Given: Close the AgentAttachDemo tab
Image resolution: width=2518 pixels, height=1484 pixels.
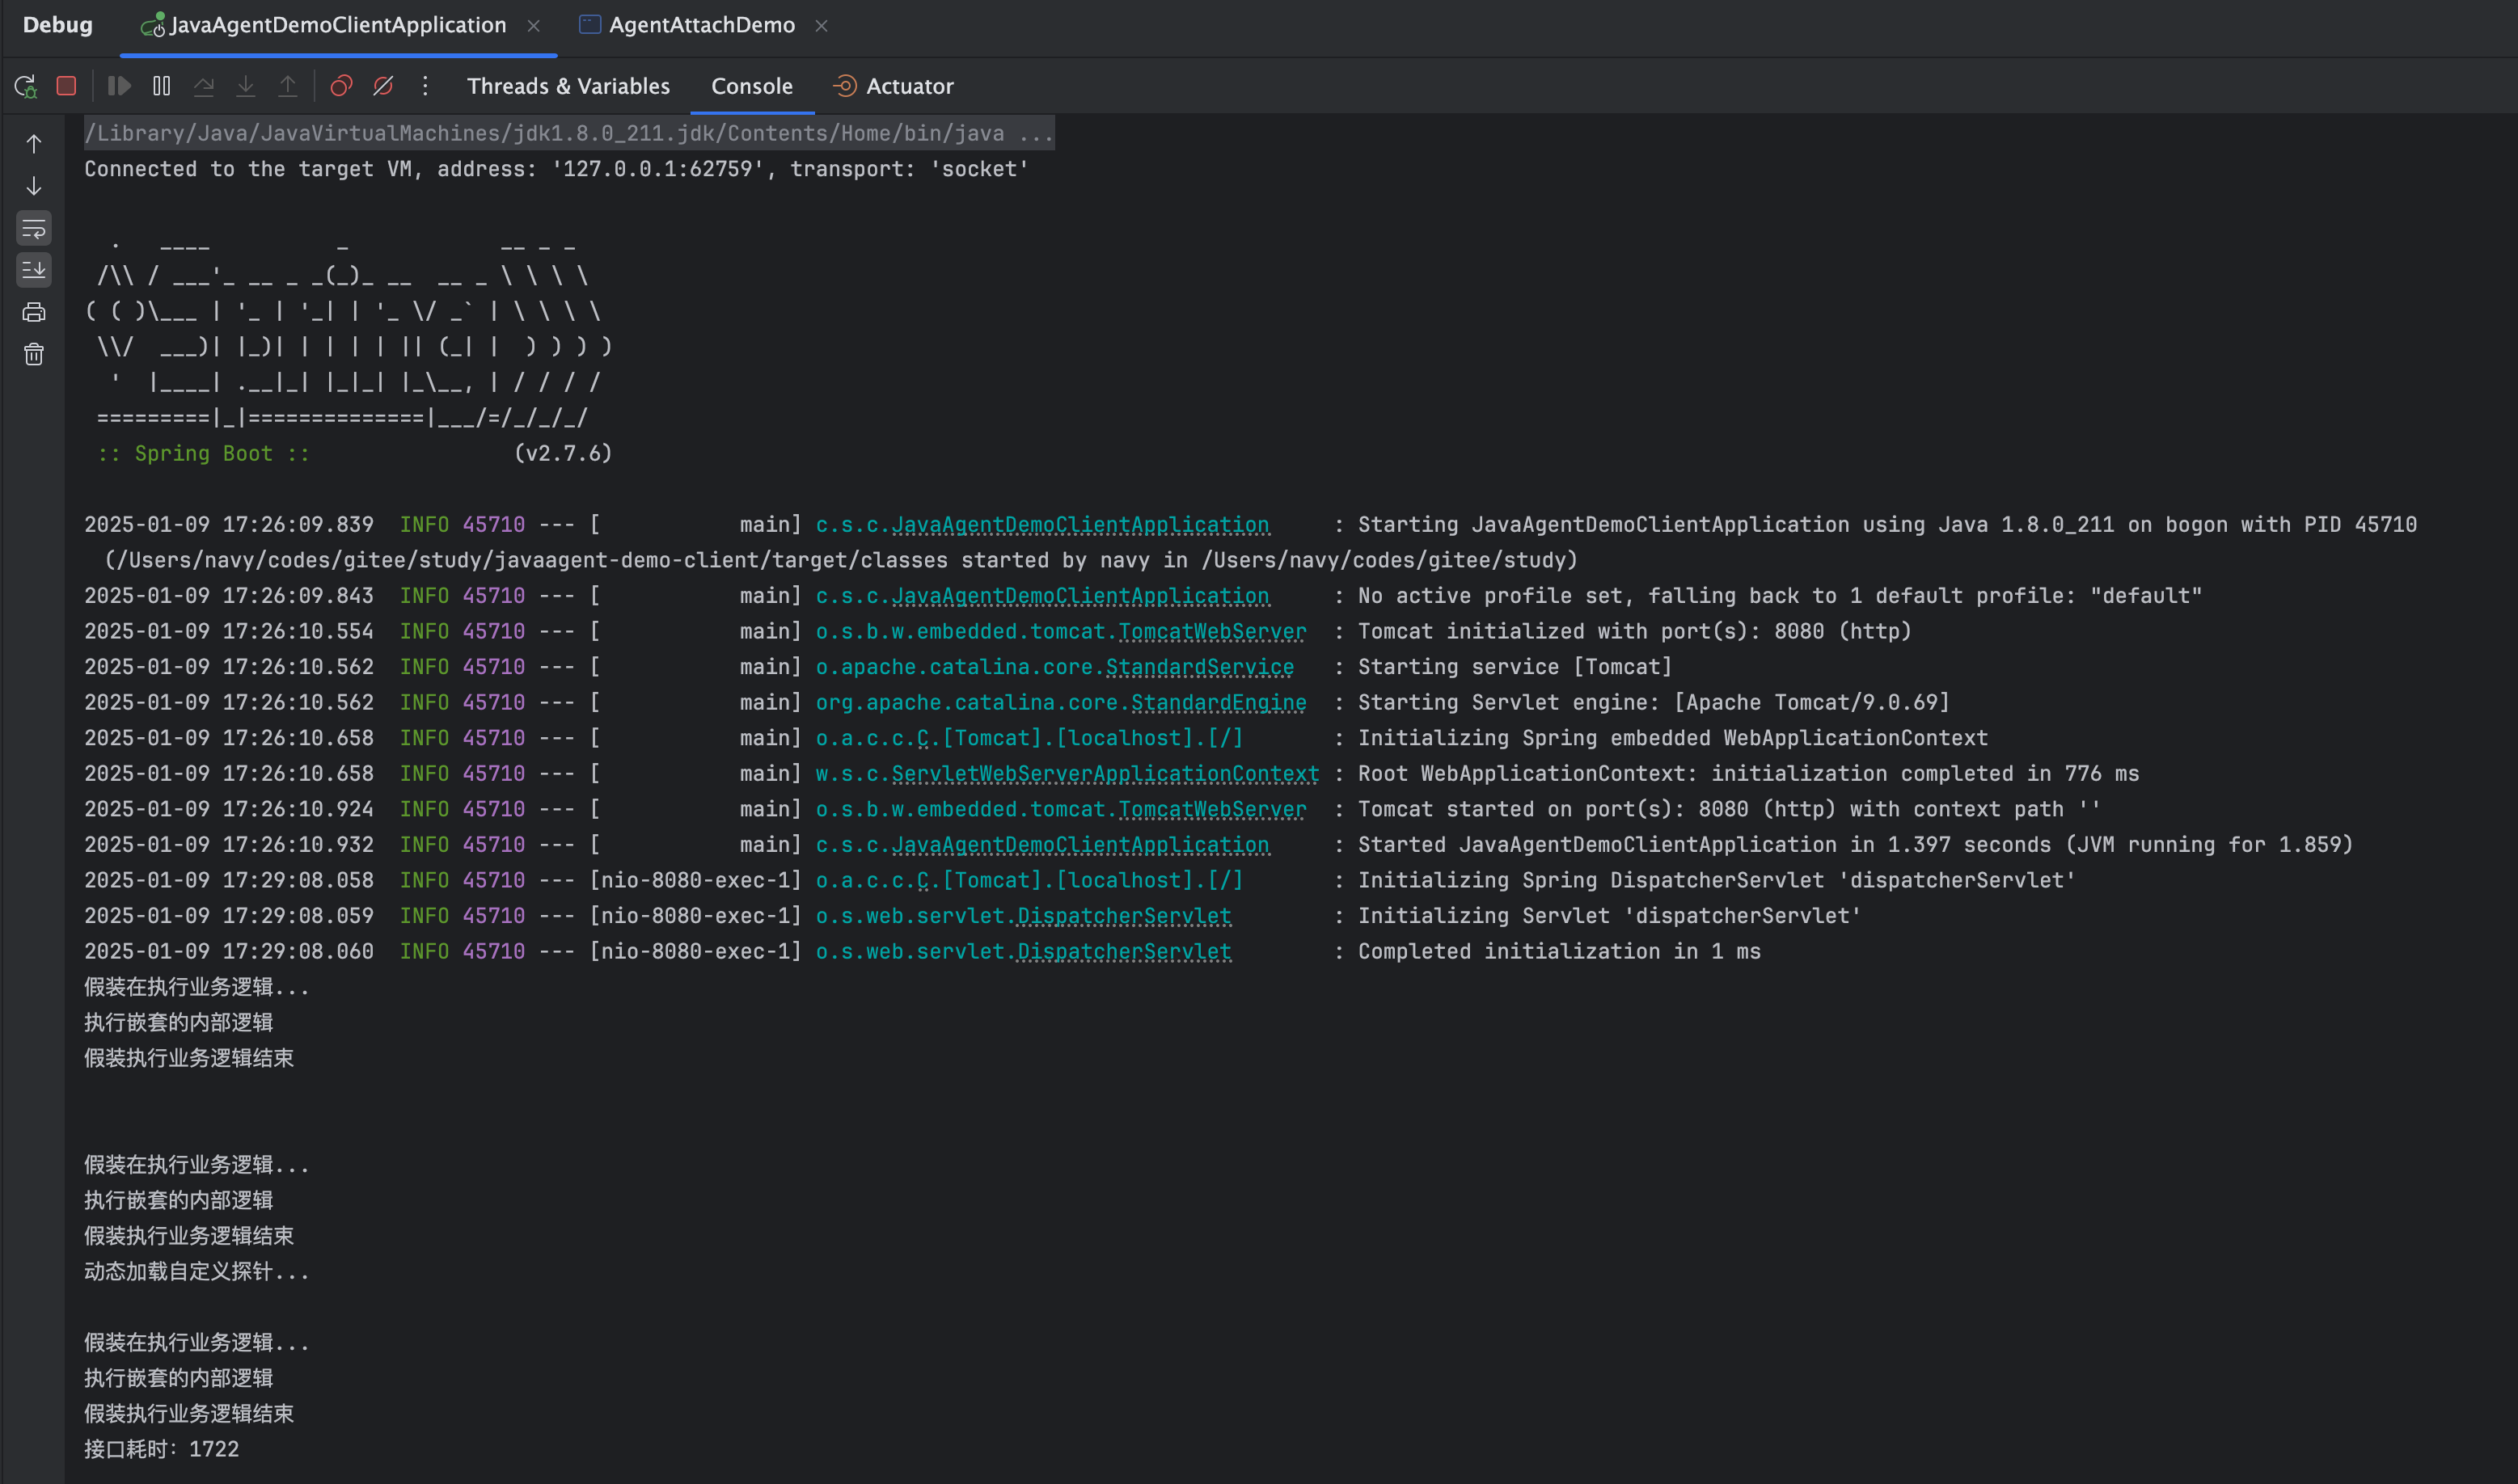Looking at the screenshot, I should pyautogui.click(x=822, y=26).
